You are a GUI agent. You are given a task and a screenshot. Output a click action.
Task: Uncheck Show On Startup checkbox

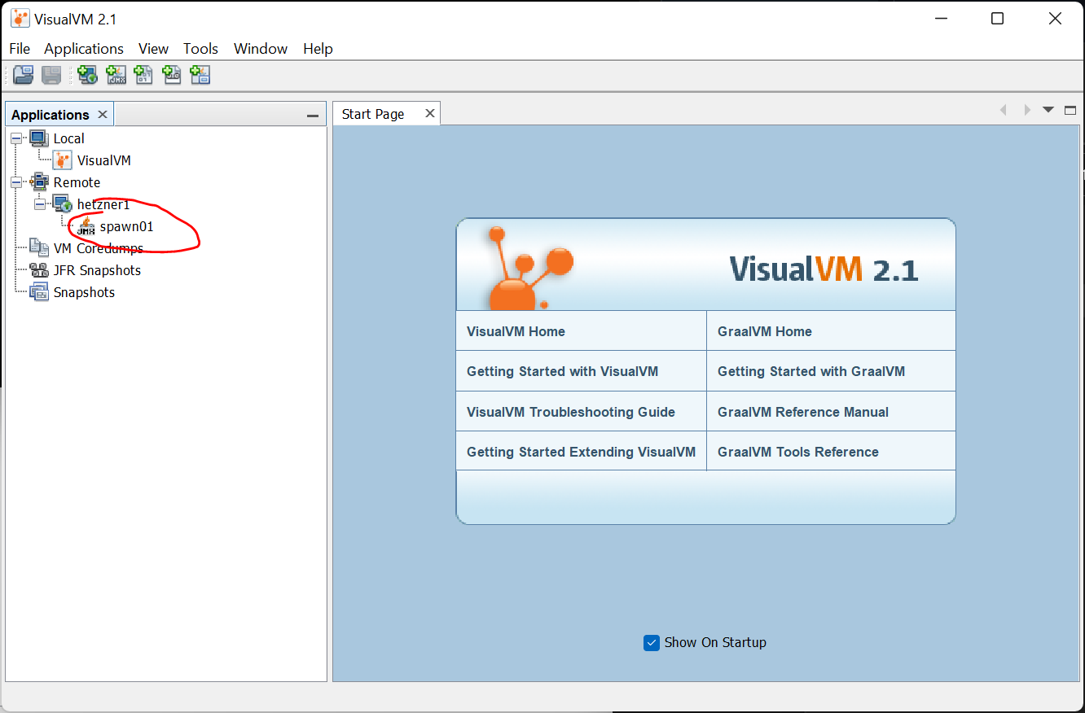[652, 643]
